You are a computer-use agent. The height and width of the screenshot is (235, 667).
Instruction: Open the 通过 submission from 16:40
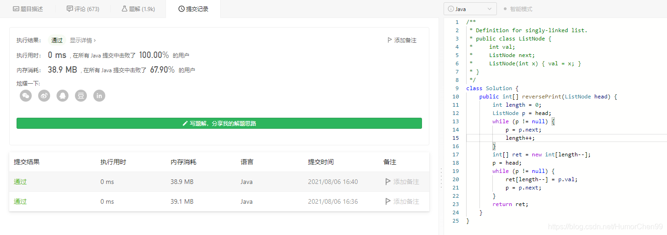click(20, 182)
